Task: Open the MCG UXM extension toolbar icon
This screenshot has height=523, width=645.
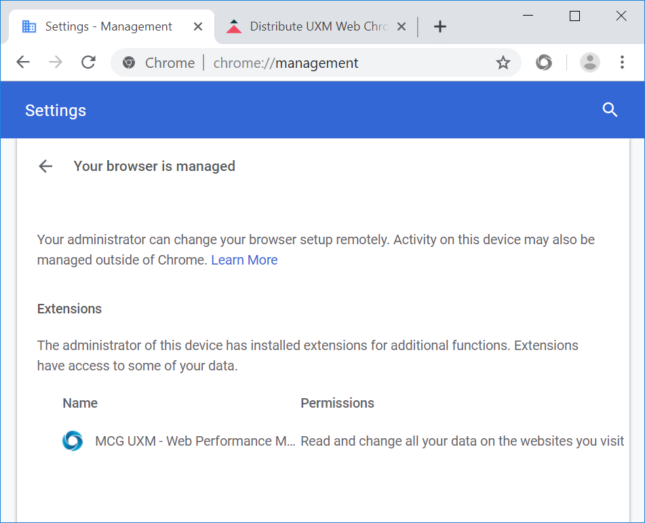Action: point(543,63)
